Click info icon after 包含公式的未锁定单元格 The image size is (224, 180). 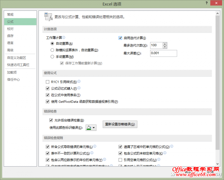165,153
